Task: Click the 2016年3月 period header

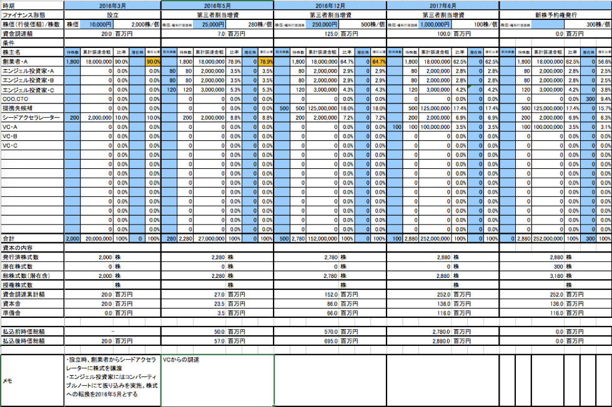Action: click(x=112, y=6)
